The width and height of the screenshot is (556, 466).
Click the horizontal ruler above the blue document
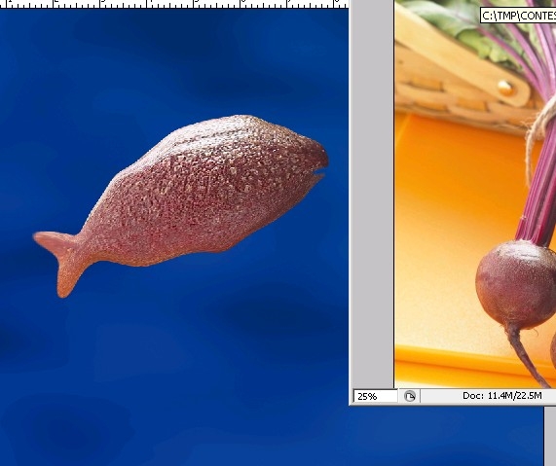tap(173, 4)
